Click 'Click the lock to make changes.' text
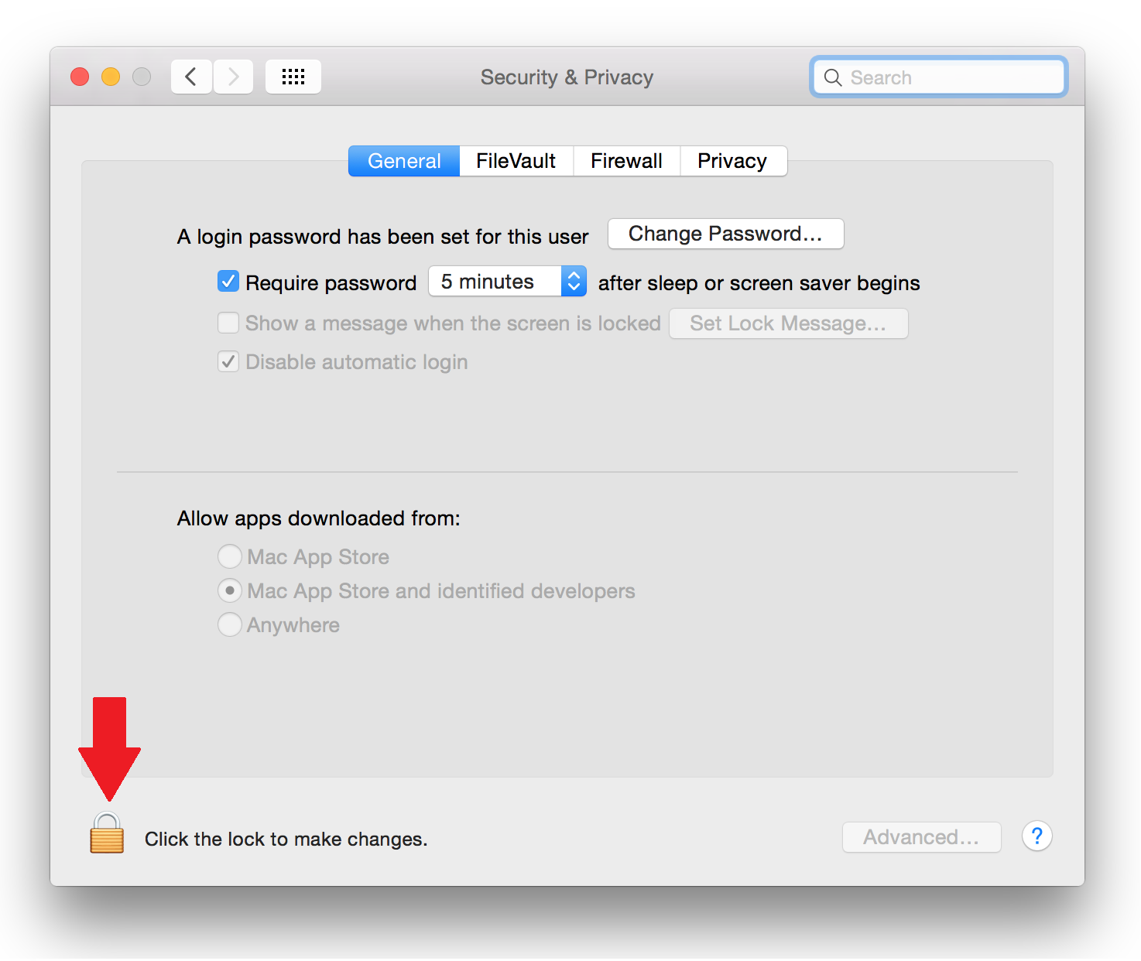This screenshot has width=1141, height=961. coord(286,840)
